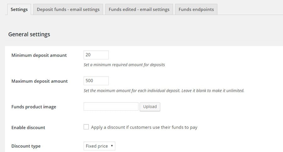
Task: Focus the Maximum deposit amount field
Action: click(96, 81)
